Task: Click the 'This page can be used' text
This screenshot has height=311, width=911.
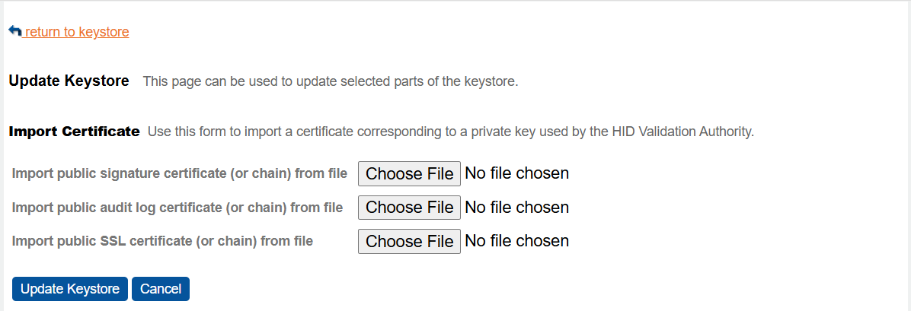Action: (x=209, y=81)
